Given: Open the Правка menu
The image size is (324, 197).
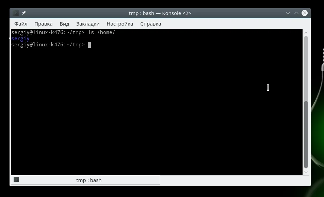Looking at the screenshot, I should (x=44, y=24).
